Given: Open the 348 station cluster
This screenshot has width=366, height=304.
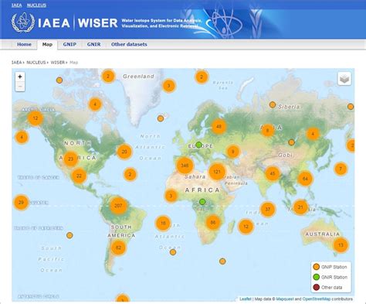Looking at the screenshot, I should (x=185, y=166).
